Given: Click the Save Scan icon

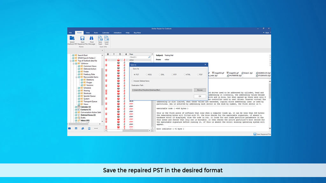Looking at the screenshot, I should 100,38.
